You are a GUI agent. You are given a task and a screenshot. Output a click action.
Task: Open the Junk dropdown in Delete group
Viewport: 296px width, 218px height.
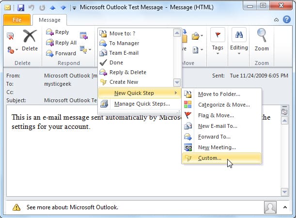point(12,50)
